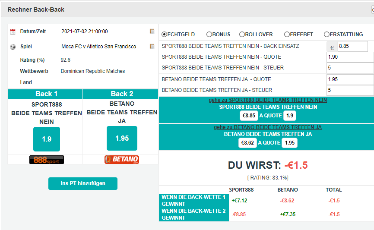Click the +€7.35 Betano win value
Screen dimensions: 374x230
pos(288,214)
